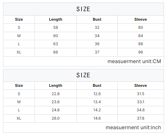Select the sleeve value 34.6 in inches
This screenshot has height=135, width=167.
141,110
